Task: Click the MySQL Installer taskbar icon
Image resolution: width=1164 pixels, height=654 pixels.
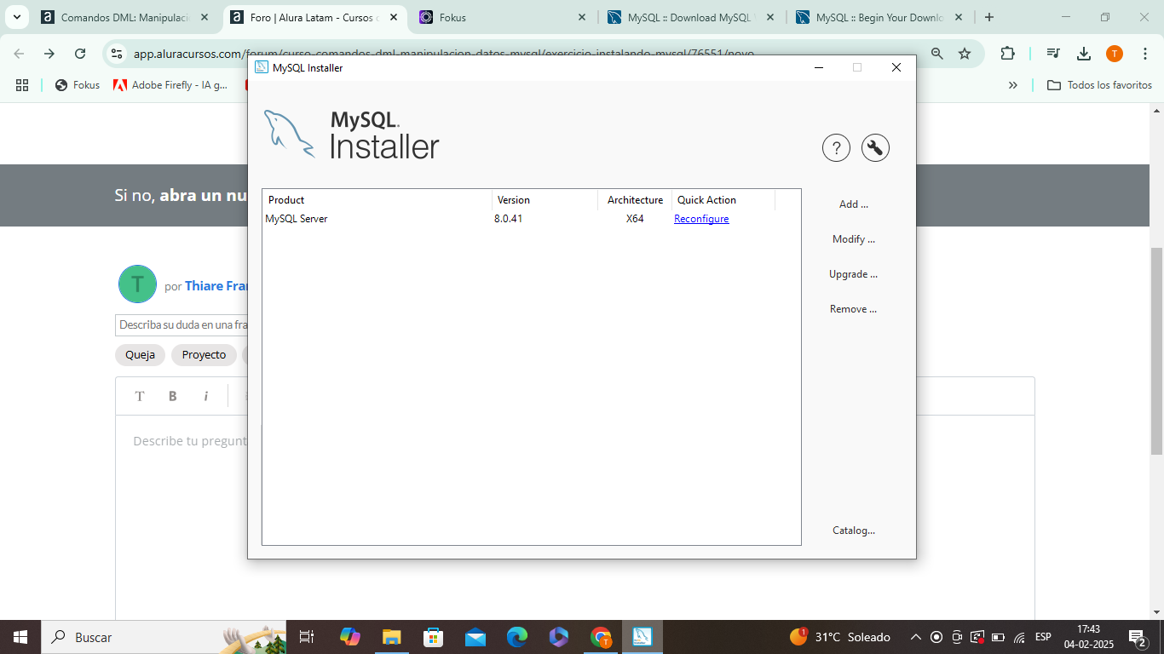Action: coord(642,637)
